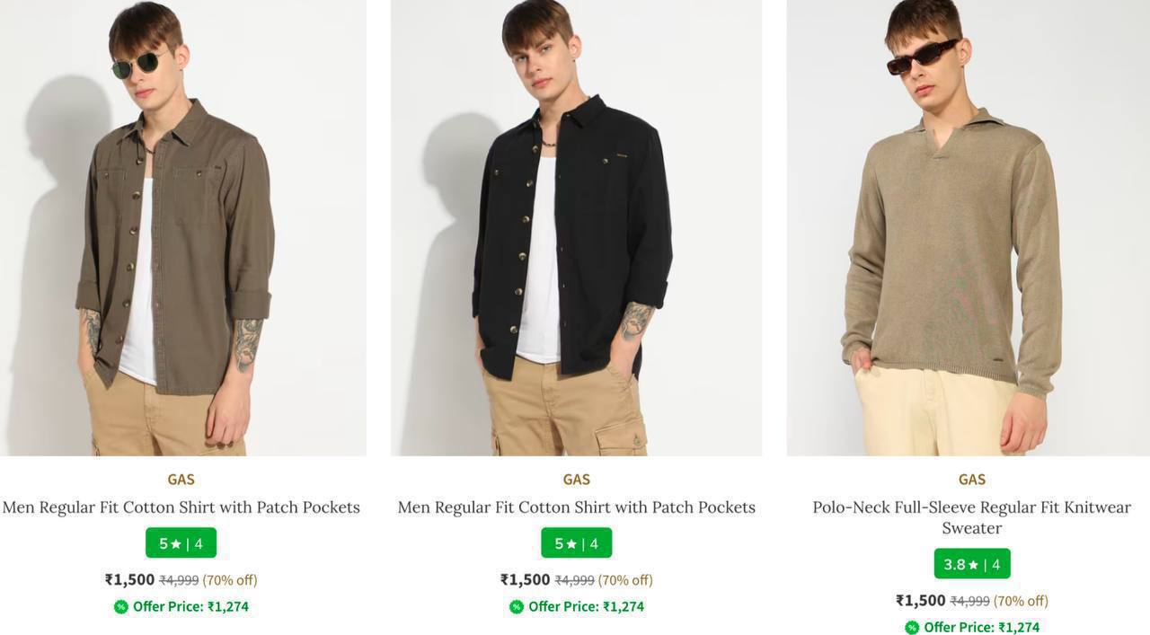This screenshot has width=1150, height=635.
Task: Open the beige knitwear sweater product image
Action: (969, 227)
